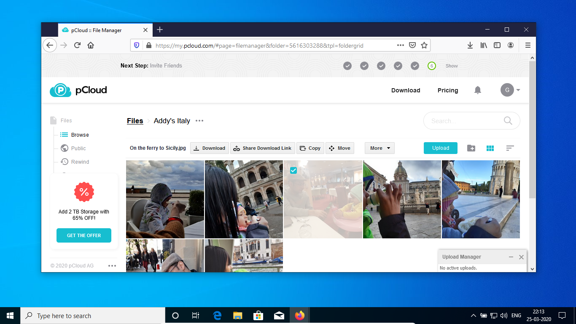Click the grid view layout icon

tap(490, 148)
